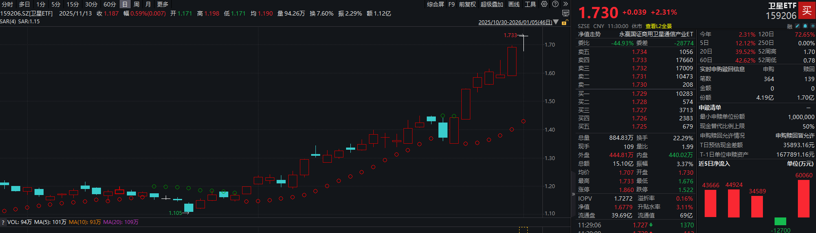Open the help question-mark icon in toolbar

[555, 4]
